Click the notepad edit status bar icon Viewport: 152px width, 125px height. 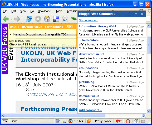click(x=58, y=121)
